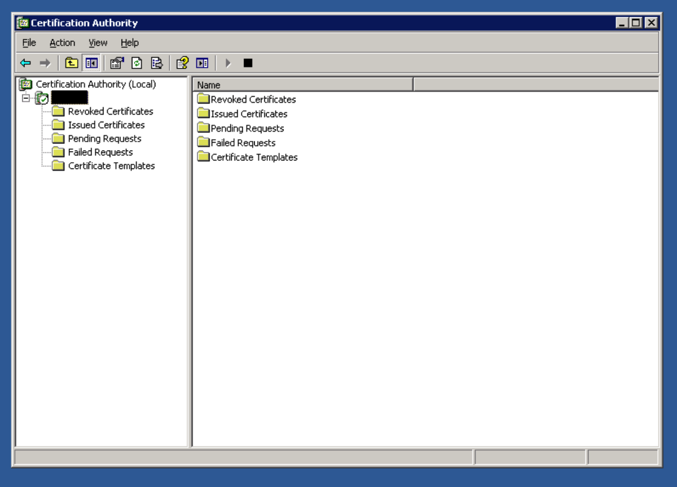Select Revoked Certificates folder in right pane

pos(253,99)
